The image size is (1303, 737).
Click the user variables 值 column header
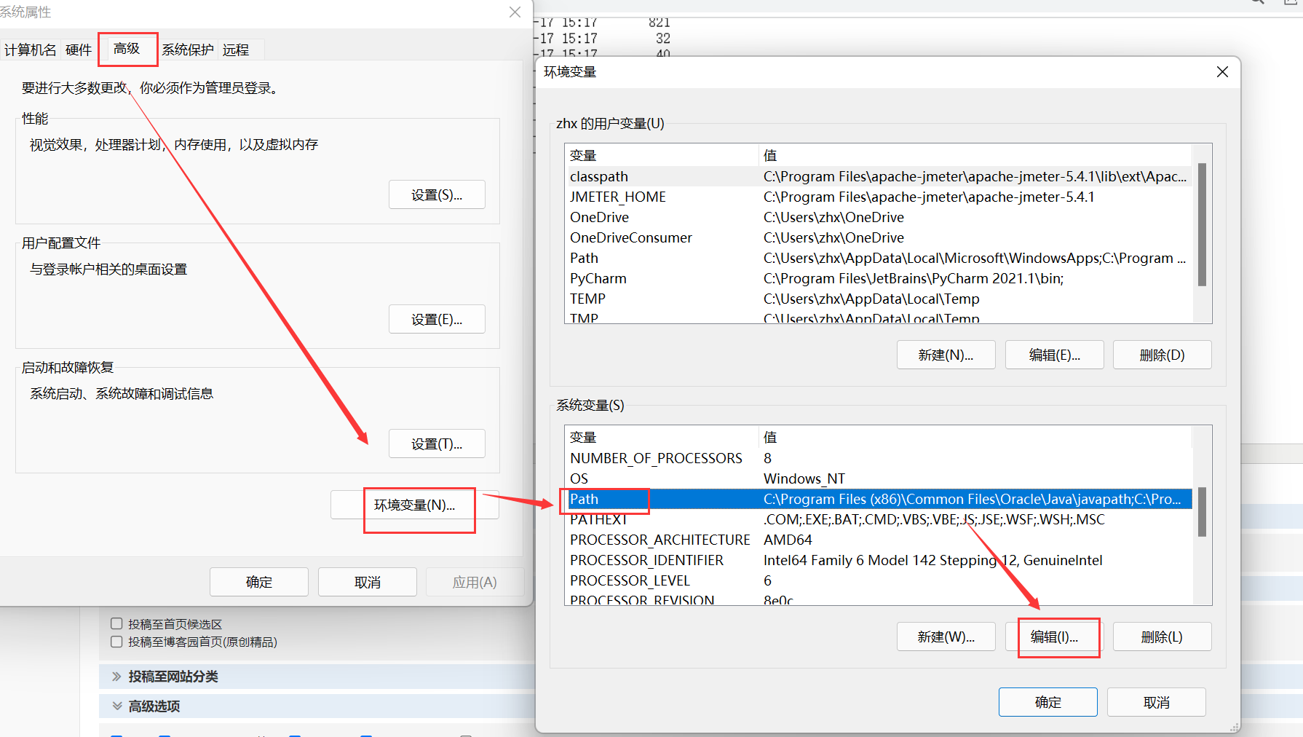tap(975, 155)
